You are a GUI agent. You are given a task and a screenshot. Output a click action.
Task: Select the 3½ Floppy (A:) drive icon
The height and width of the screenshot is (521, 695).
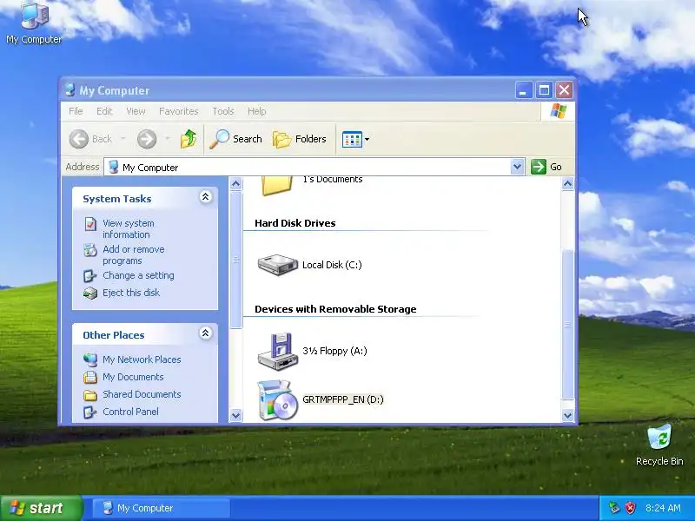(x=277, y=352)
